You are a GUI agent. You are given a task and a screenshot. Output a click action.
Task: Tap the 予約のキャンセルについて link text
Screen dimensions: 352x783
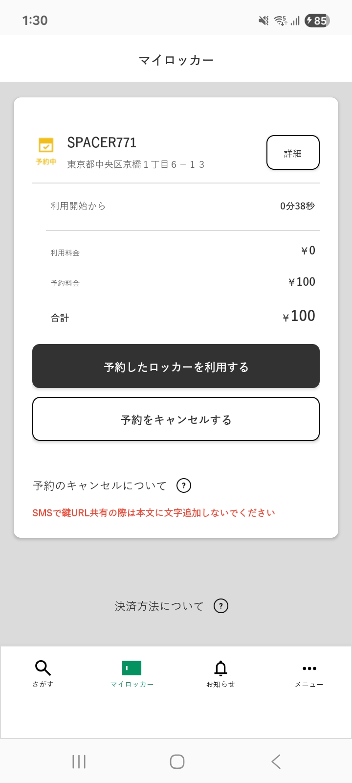tap(100, 485)
